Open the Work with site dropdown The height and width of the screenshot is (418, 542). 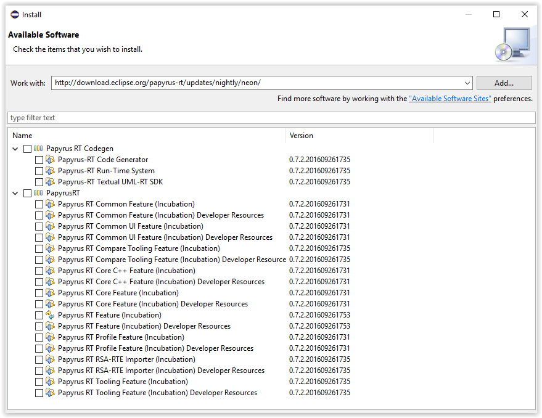point(467,83)
